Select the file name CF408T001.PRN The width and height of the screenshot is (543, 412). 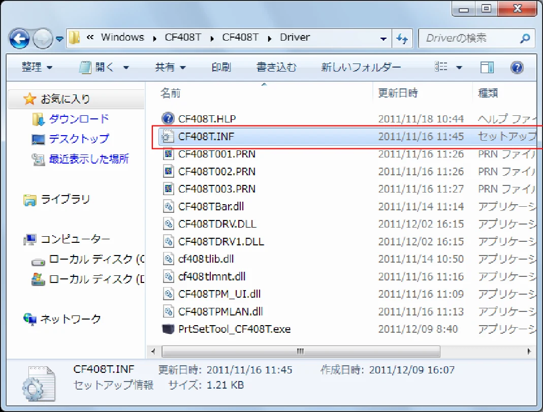point(217,154)
